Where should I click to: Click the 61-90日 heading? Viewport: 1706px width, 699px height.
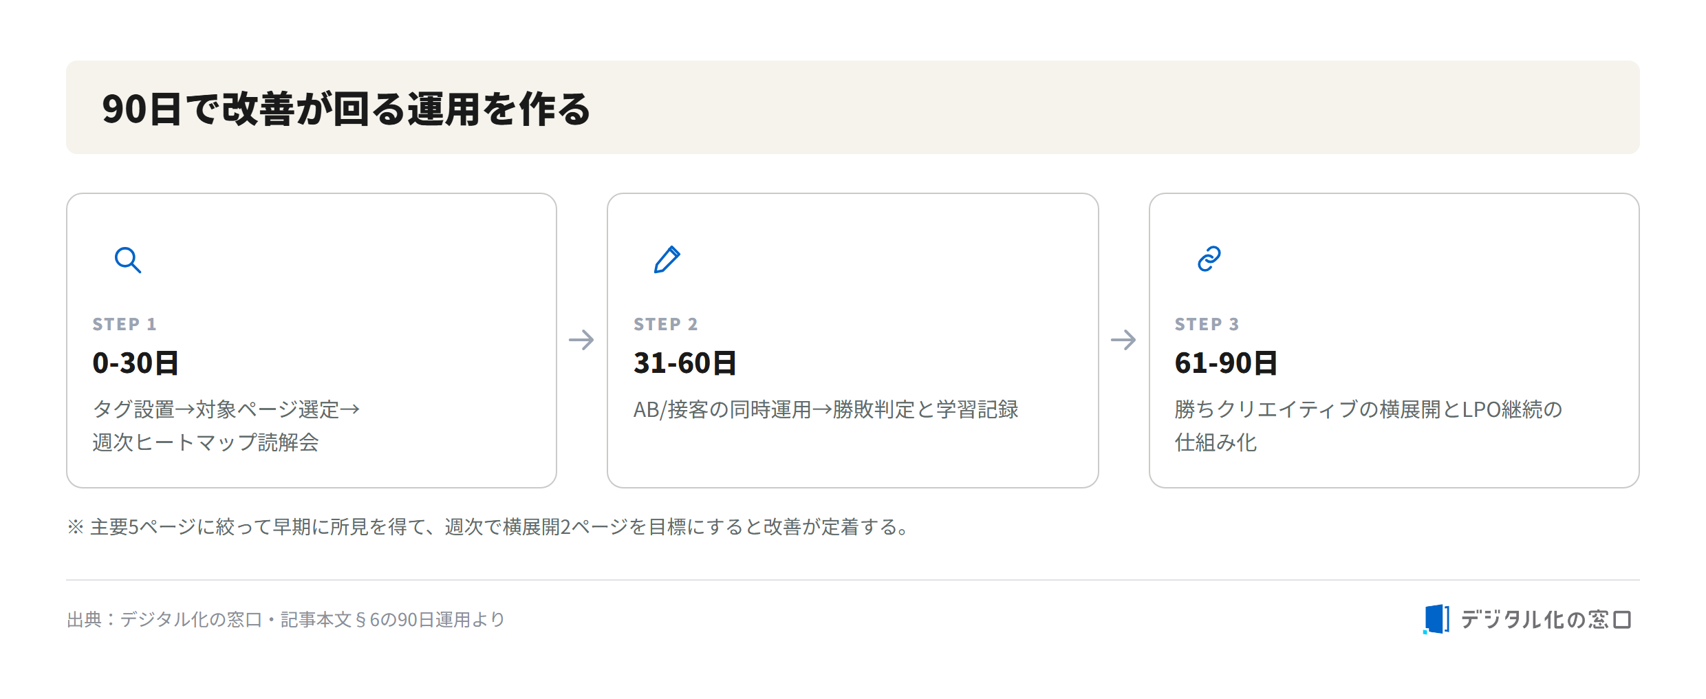[1226, 363]
